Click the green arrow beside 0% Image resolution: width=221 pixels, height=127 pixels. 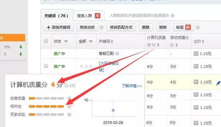[x=21, y=47]
